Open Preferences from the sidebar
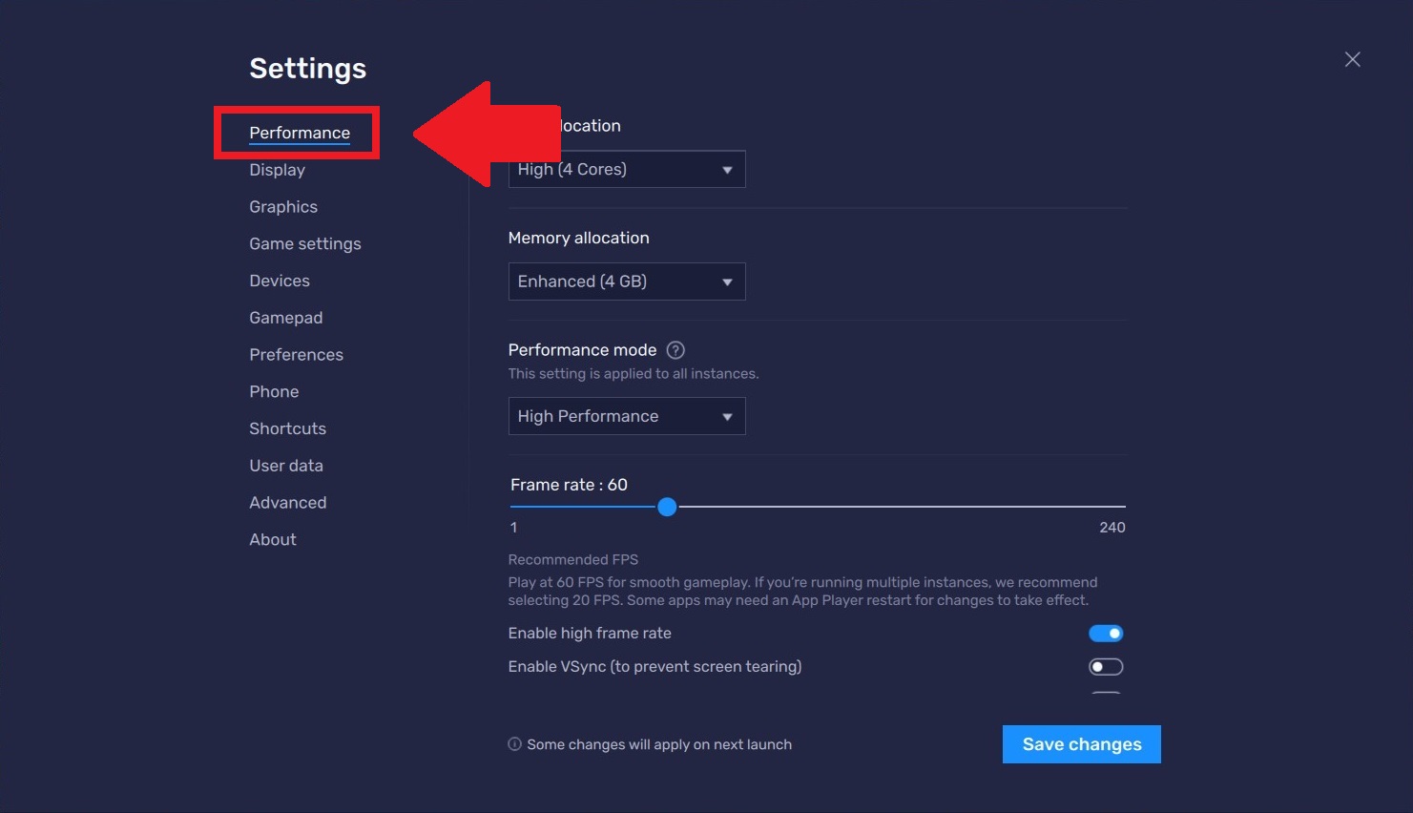Viewport: 1413px width, 813px height. [296, 354]
